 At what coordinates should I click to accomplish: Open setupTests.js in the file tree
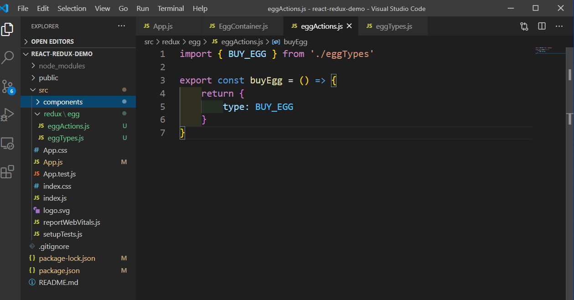78,234
